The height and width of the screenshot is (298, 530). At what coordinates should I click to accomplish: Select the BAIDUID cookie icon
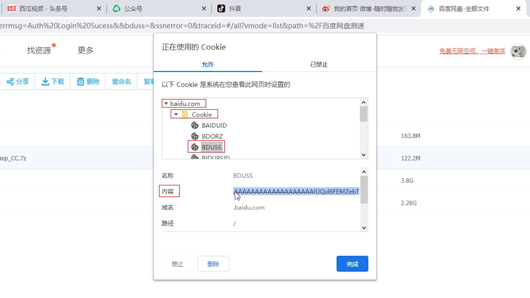point(195,125)
